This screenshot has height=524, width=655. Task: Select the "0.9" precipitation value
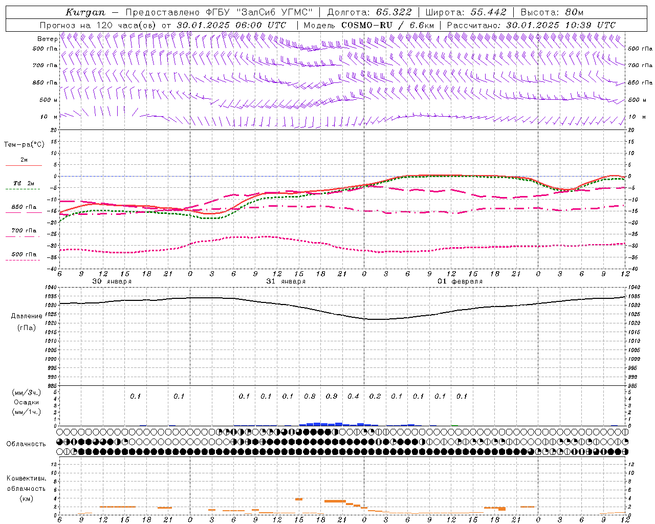pyautogui.click(x=332, y=396)
